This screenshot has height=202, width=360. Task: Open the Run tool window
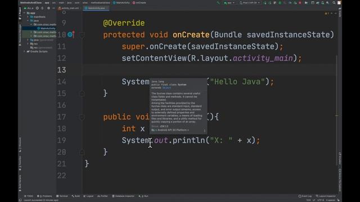coord(143,196)
